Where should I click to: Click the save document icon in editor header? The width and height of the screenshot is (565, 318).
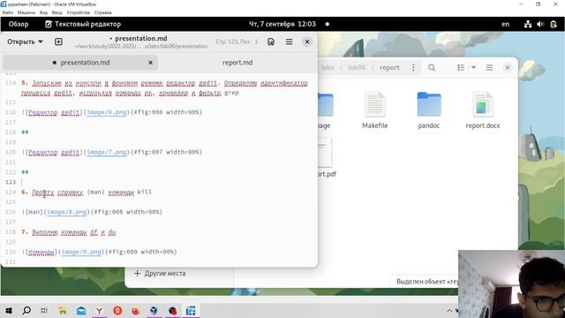[271, 42]
